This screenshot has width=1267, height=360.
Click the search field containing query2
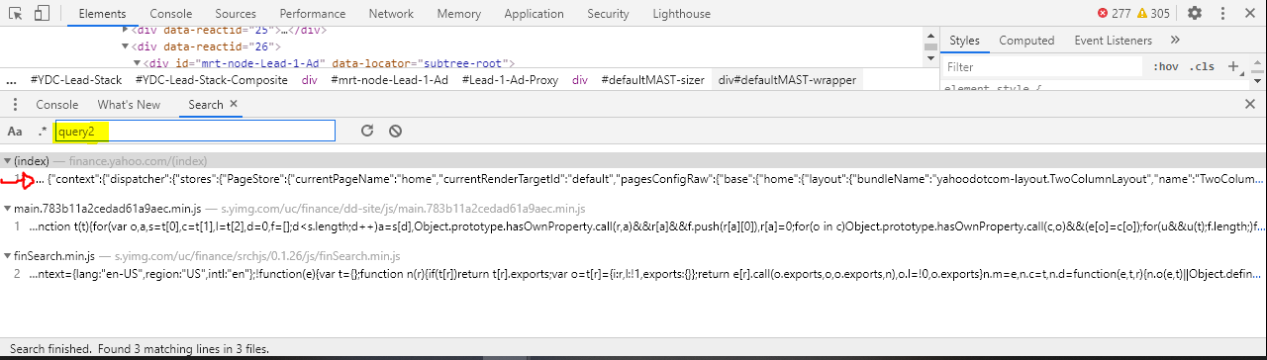(x=195, y=131)
